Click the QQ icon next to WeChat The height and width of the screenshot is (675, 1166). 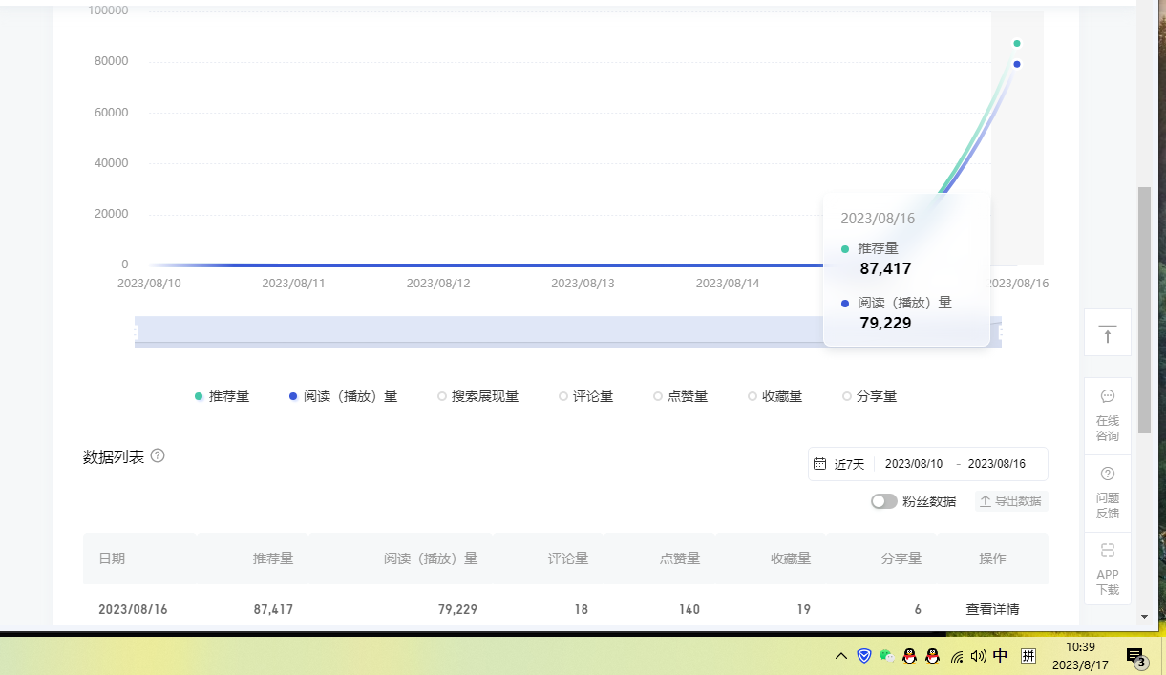[x=910, y=656]
